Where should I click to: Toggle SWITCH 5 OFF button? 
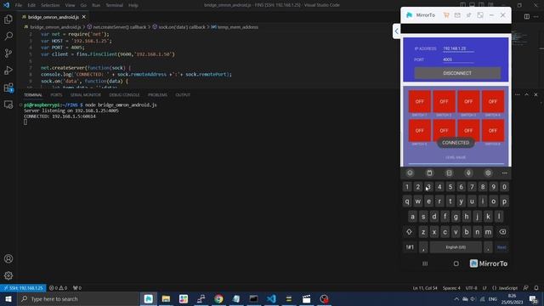click(x=419, y=130)
